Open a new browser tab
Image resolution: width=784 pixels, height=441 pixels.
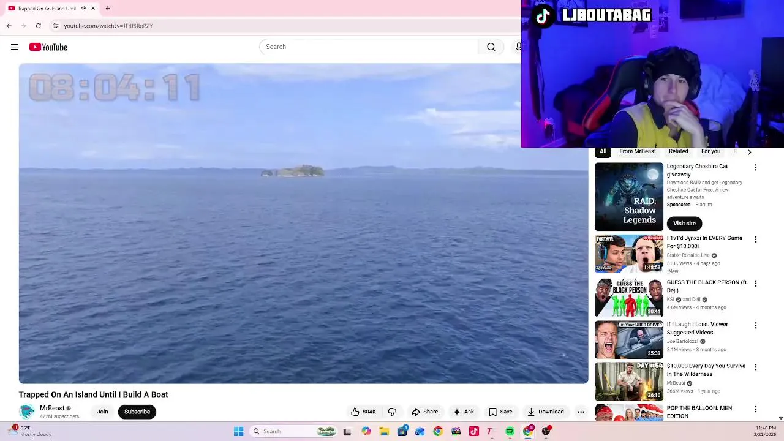[108, 9]
